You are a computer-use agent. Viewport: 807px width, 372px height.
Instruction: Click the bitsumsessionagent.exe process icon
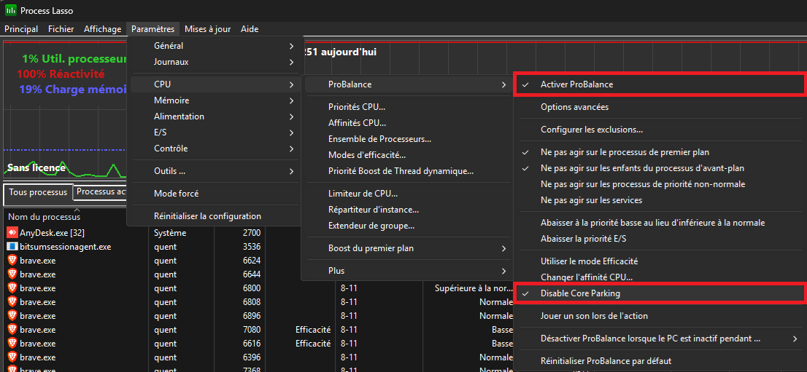(12, 247)
